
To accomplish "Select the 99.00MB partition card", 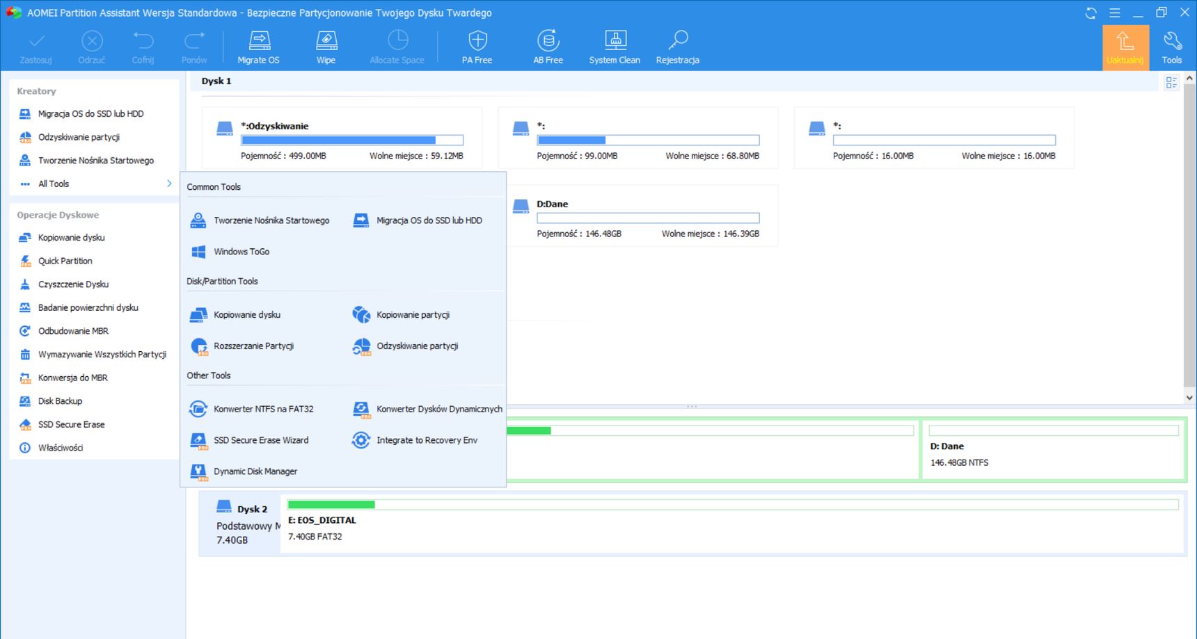I will tap(638, 138).
